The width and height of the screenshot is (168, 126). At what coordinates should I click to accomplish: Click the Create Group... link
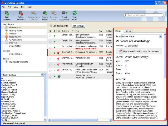click(16, 54)
